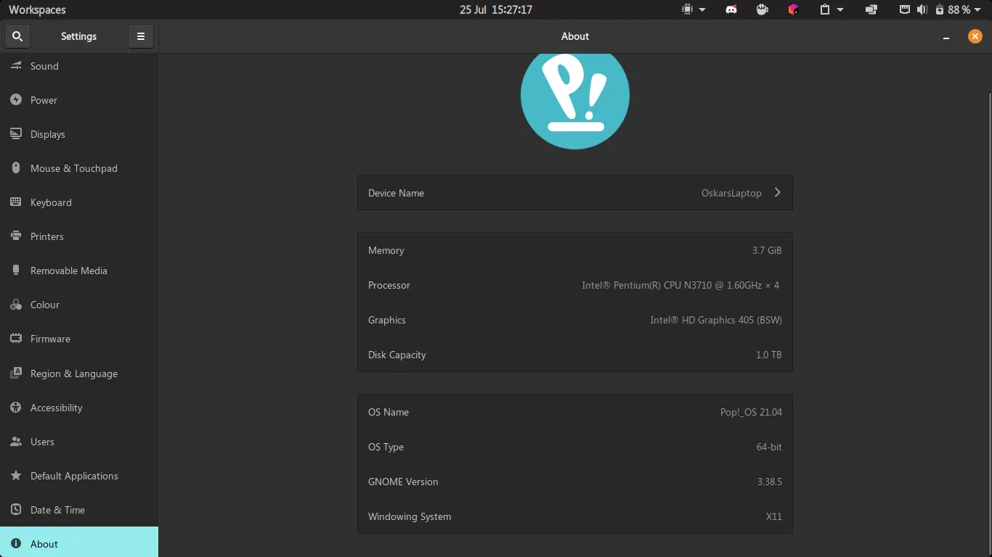Click the Mouse & Touchpad icon

click(x=16, y=168)
